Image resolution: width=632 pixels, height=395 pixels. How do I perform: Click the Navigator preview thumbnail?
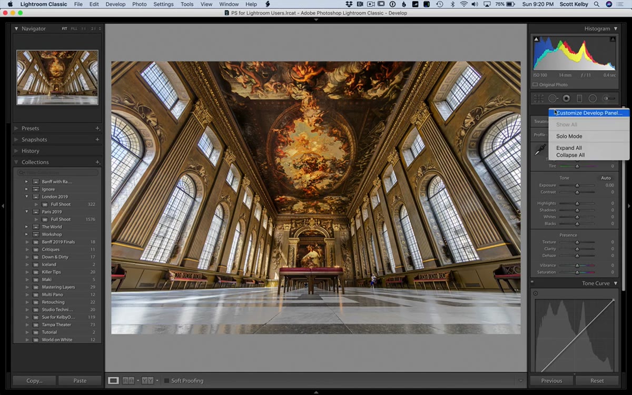(x=57, y=77)
